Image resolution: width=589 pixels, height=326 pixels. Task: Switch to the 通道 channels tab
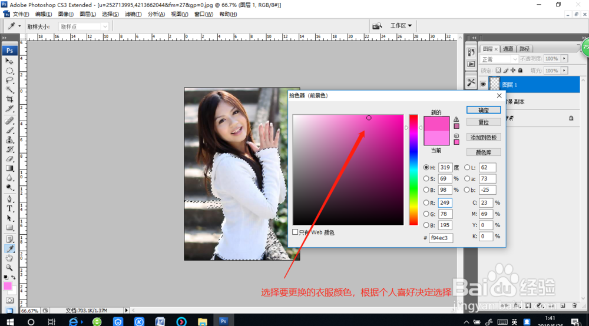(508, 49)
